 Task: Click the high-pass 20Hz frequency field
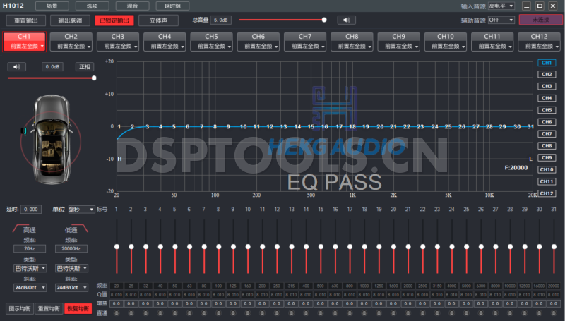coord(30,248)
